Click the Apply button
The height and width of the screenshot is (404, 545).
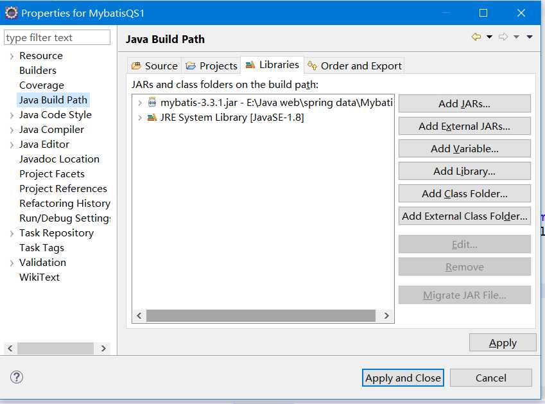click(503, 343)
